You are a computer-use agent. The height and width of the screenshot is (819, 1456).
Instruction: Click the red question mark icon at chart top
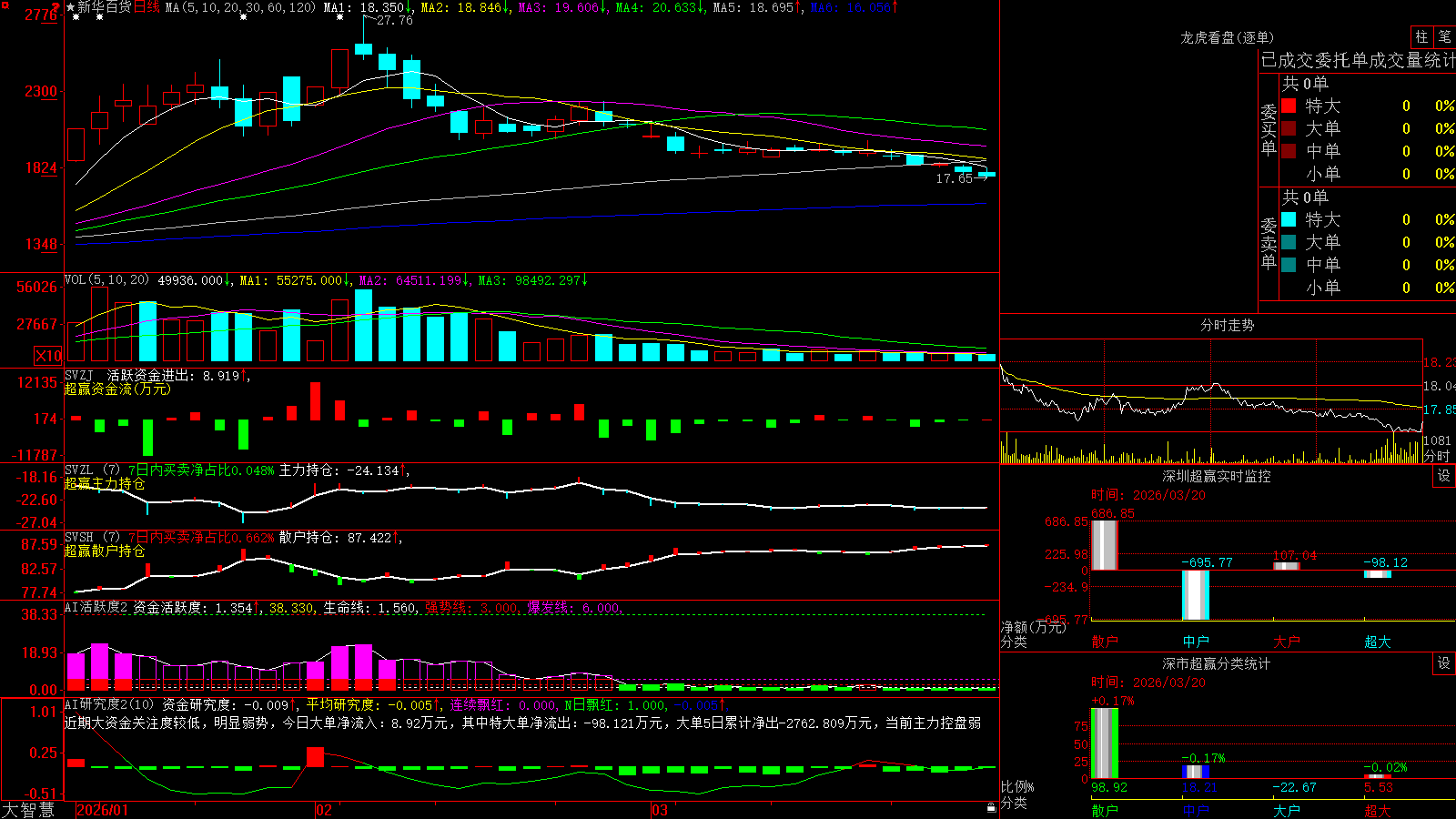click(x=57, y=7)
